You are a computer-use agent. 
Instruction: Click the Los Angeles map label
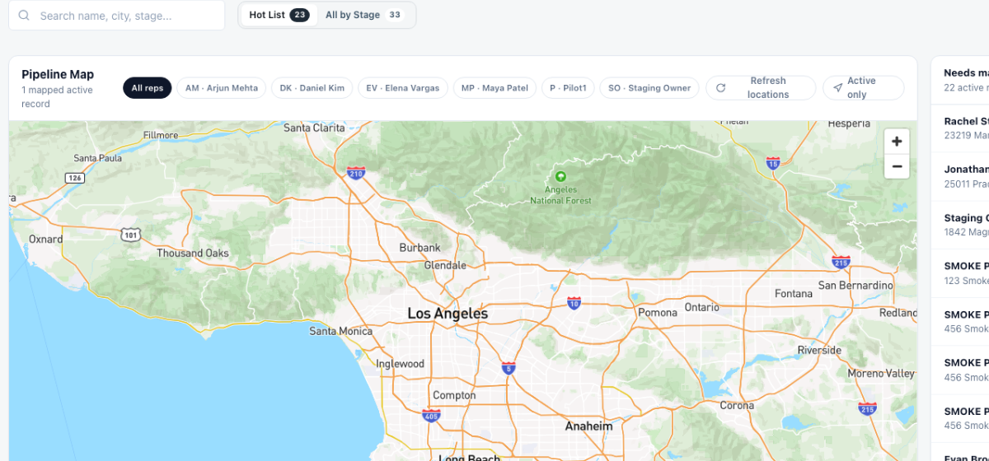point(448,314)
